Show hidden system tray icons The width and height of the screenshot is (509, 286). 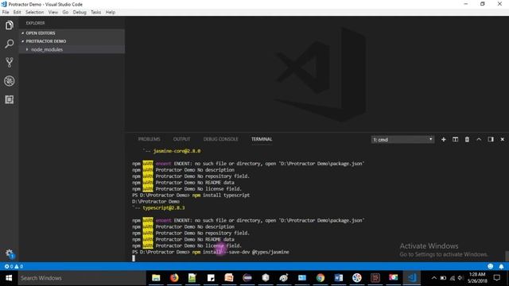pyautogui.click(x=434, y=278)
